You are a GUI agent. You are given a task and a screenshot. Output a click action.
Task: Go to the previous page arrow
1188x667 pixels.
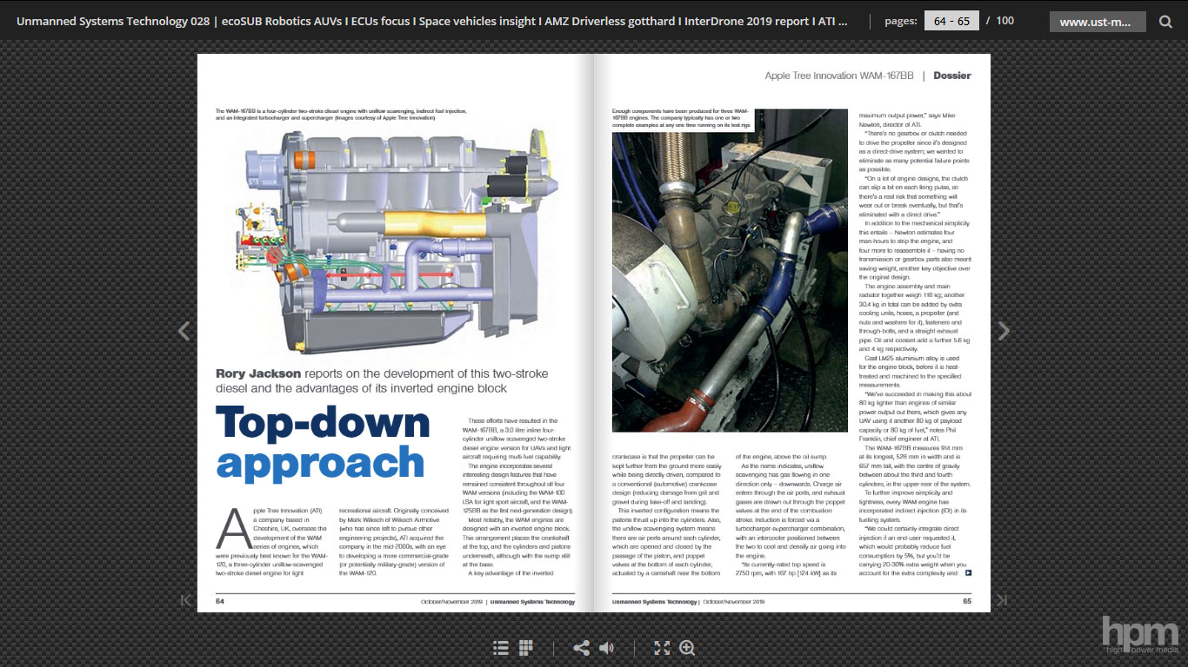[x=184, y=331]
